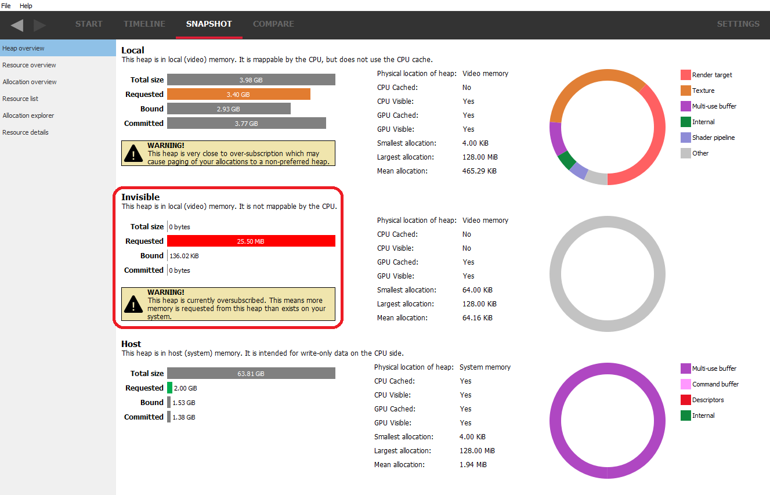770x495 pixels.
Task: Open the SETTINGS tab
Action: (738, 24)
